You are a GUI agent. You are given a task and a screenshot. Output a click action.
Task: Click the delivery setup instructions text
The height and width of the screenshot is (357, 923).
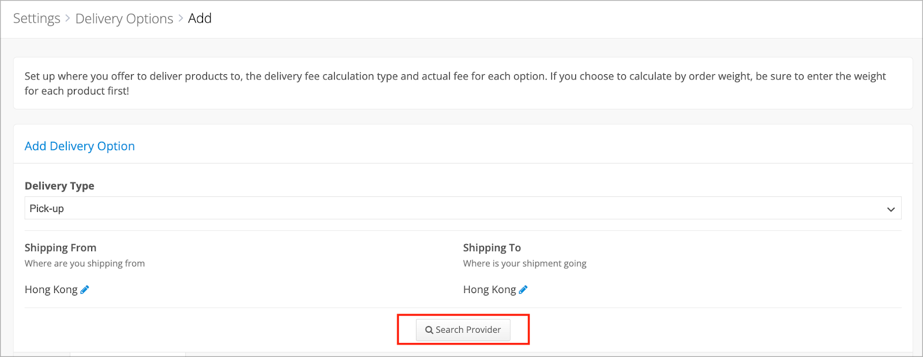455,83
